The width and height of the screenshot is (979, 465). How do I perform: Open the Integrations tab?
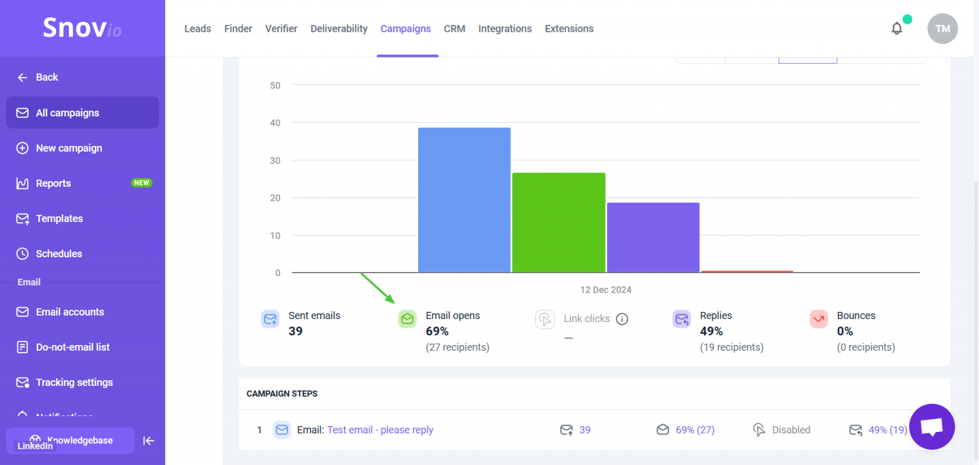(505, 29)
